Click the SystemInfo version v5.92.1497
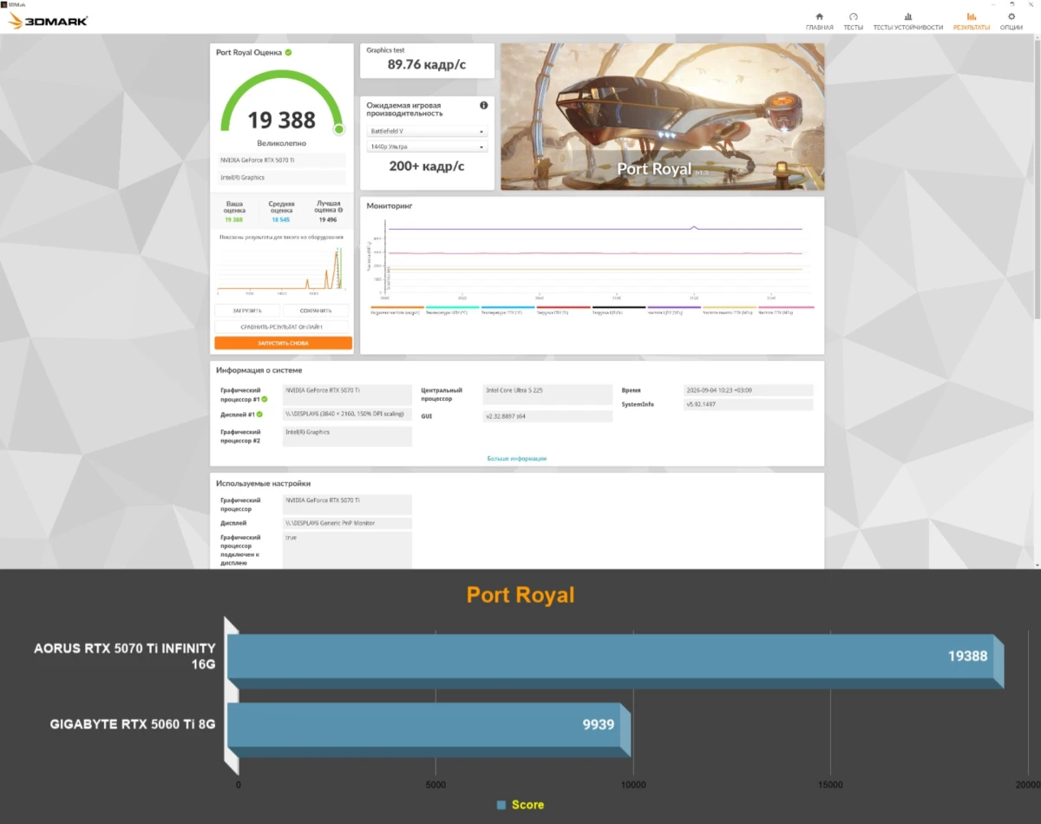 [748, 404]
